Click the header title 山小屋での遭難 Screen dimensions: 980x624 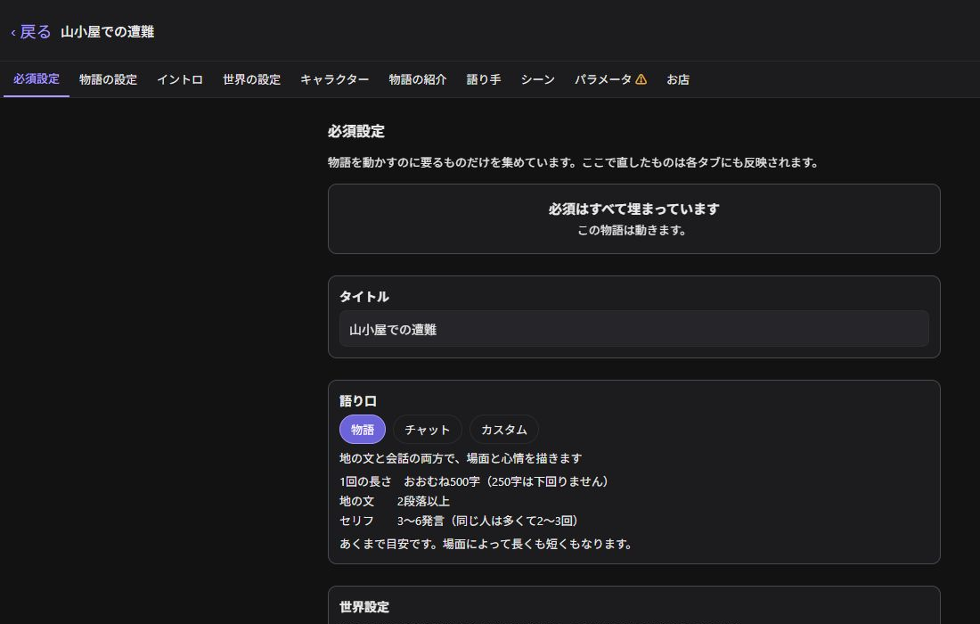(x=108, y=32)
